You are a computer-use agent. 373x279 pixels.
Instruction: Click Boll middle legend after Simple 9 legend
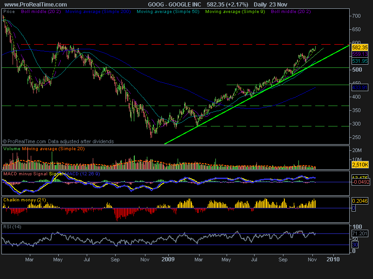[291, 11]
